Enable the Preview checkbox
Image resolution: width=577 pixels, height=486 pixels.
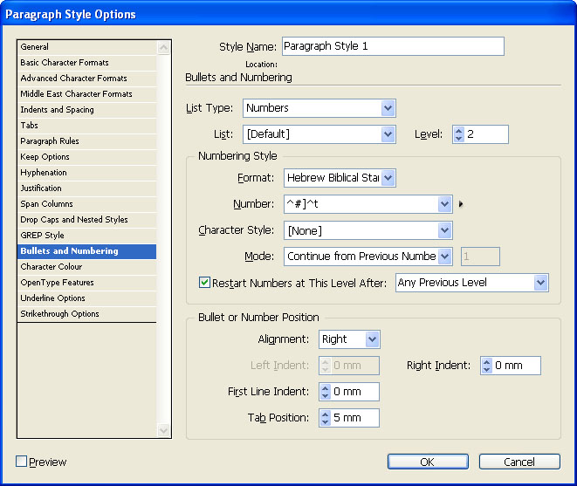click(x=22, y=462)
